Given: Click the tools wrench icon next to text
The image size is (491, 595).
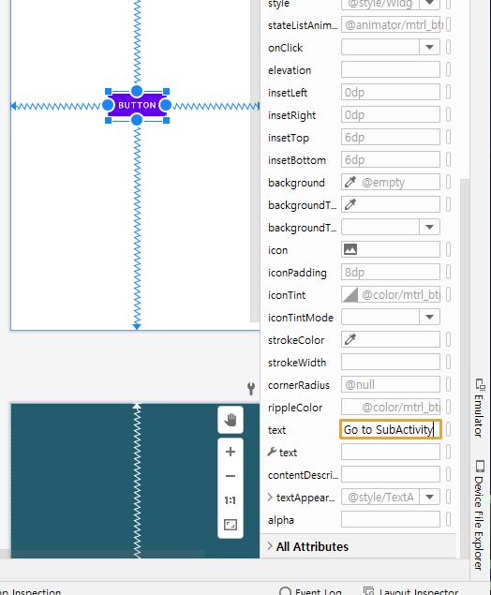Looking at the screenshot, I should point(272,452).
